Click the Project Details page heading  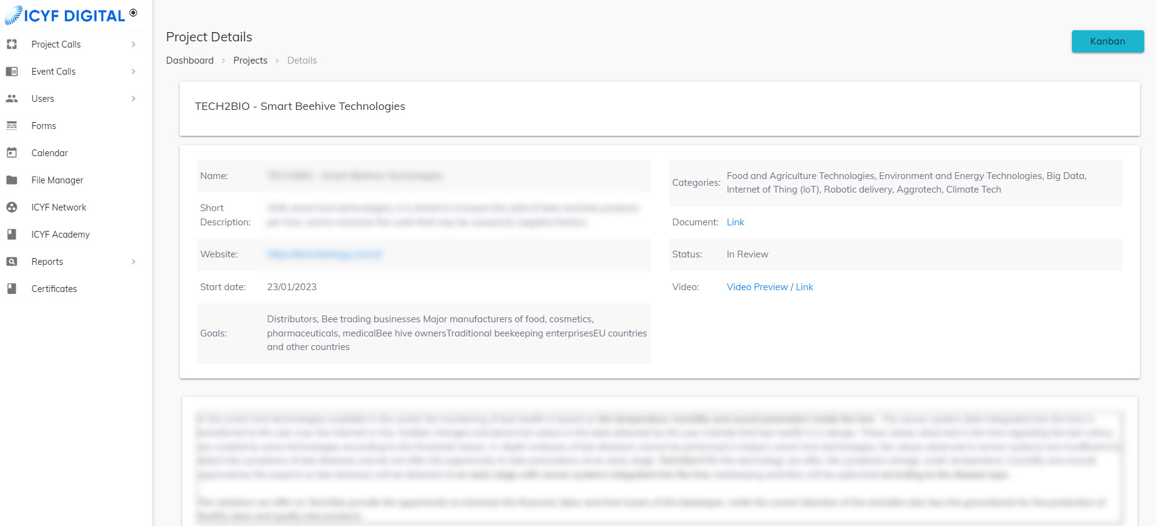pos(209,37)
